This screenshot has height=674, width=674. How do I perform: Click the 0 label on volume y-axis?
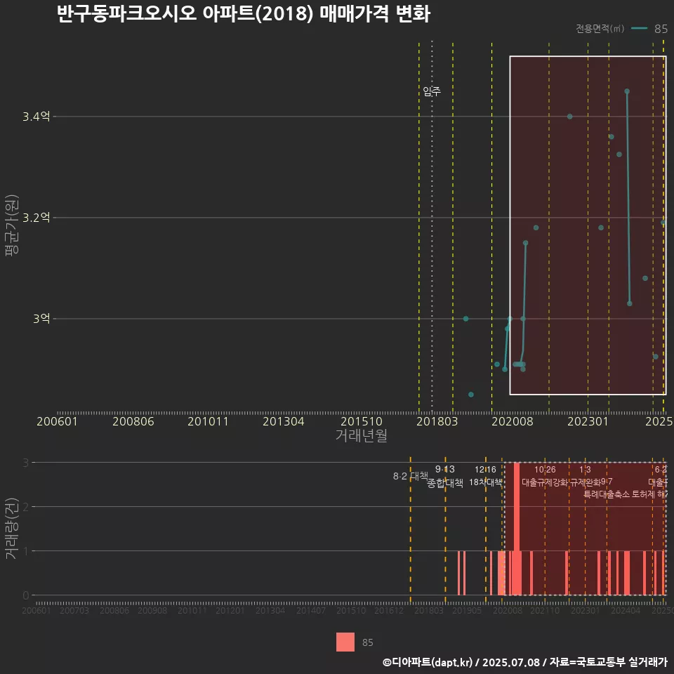tap(26, 595)
